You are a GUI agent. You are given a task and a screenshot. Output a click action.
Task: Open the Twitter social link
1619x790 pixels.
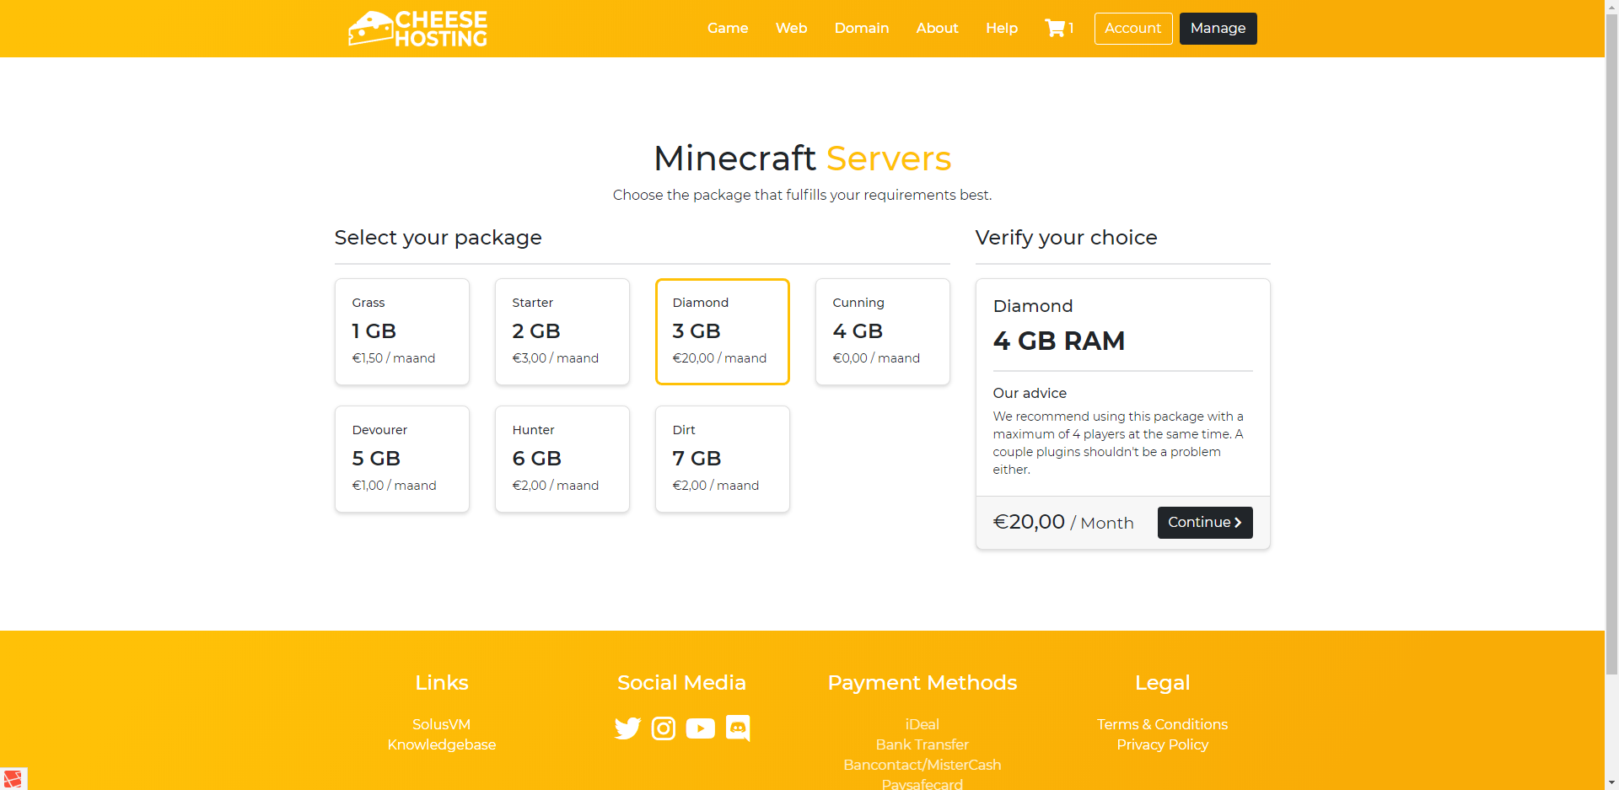tap(627, 728)
